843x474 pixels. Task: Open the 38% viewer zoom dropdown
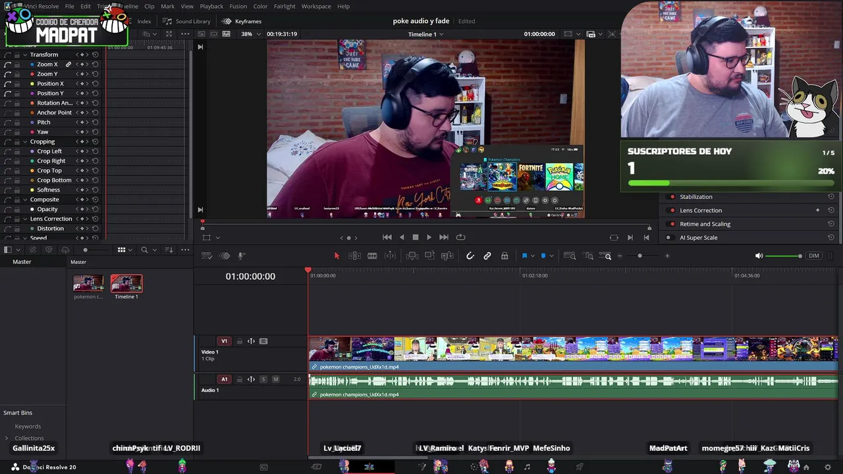(251, 34)
